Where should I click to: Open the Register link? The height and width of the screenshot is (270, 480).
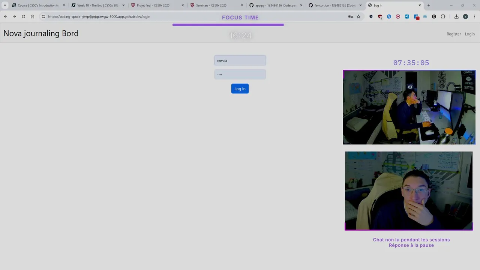454,34
